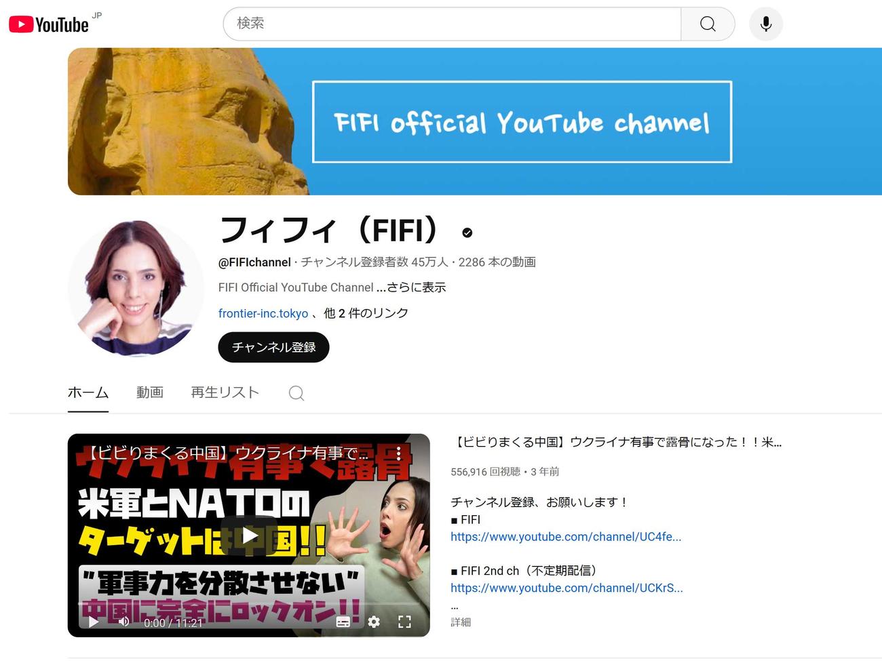This screenshot has width=882, height=665.
Task: Click the channel banner image
Action: click(x=475, y=121)
